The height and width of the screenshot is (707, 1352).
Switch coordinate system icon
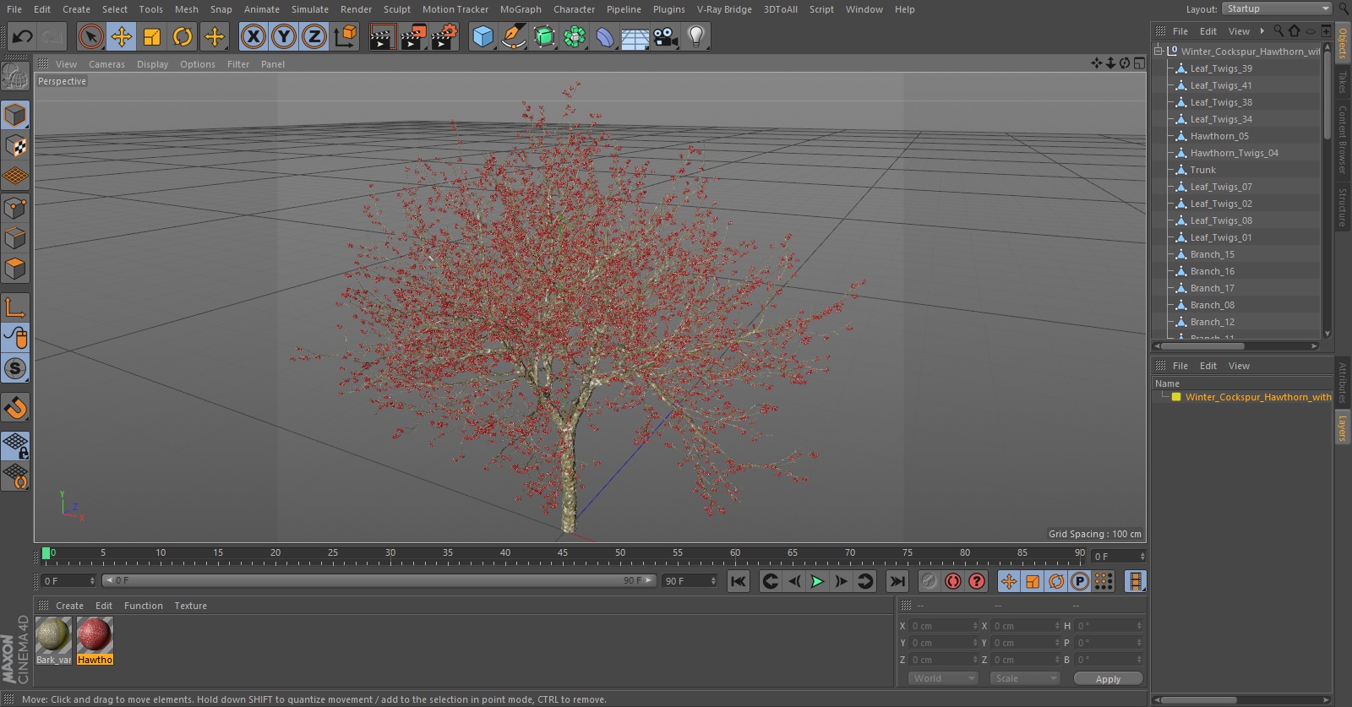[346, 36]
